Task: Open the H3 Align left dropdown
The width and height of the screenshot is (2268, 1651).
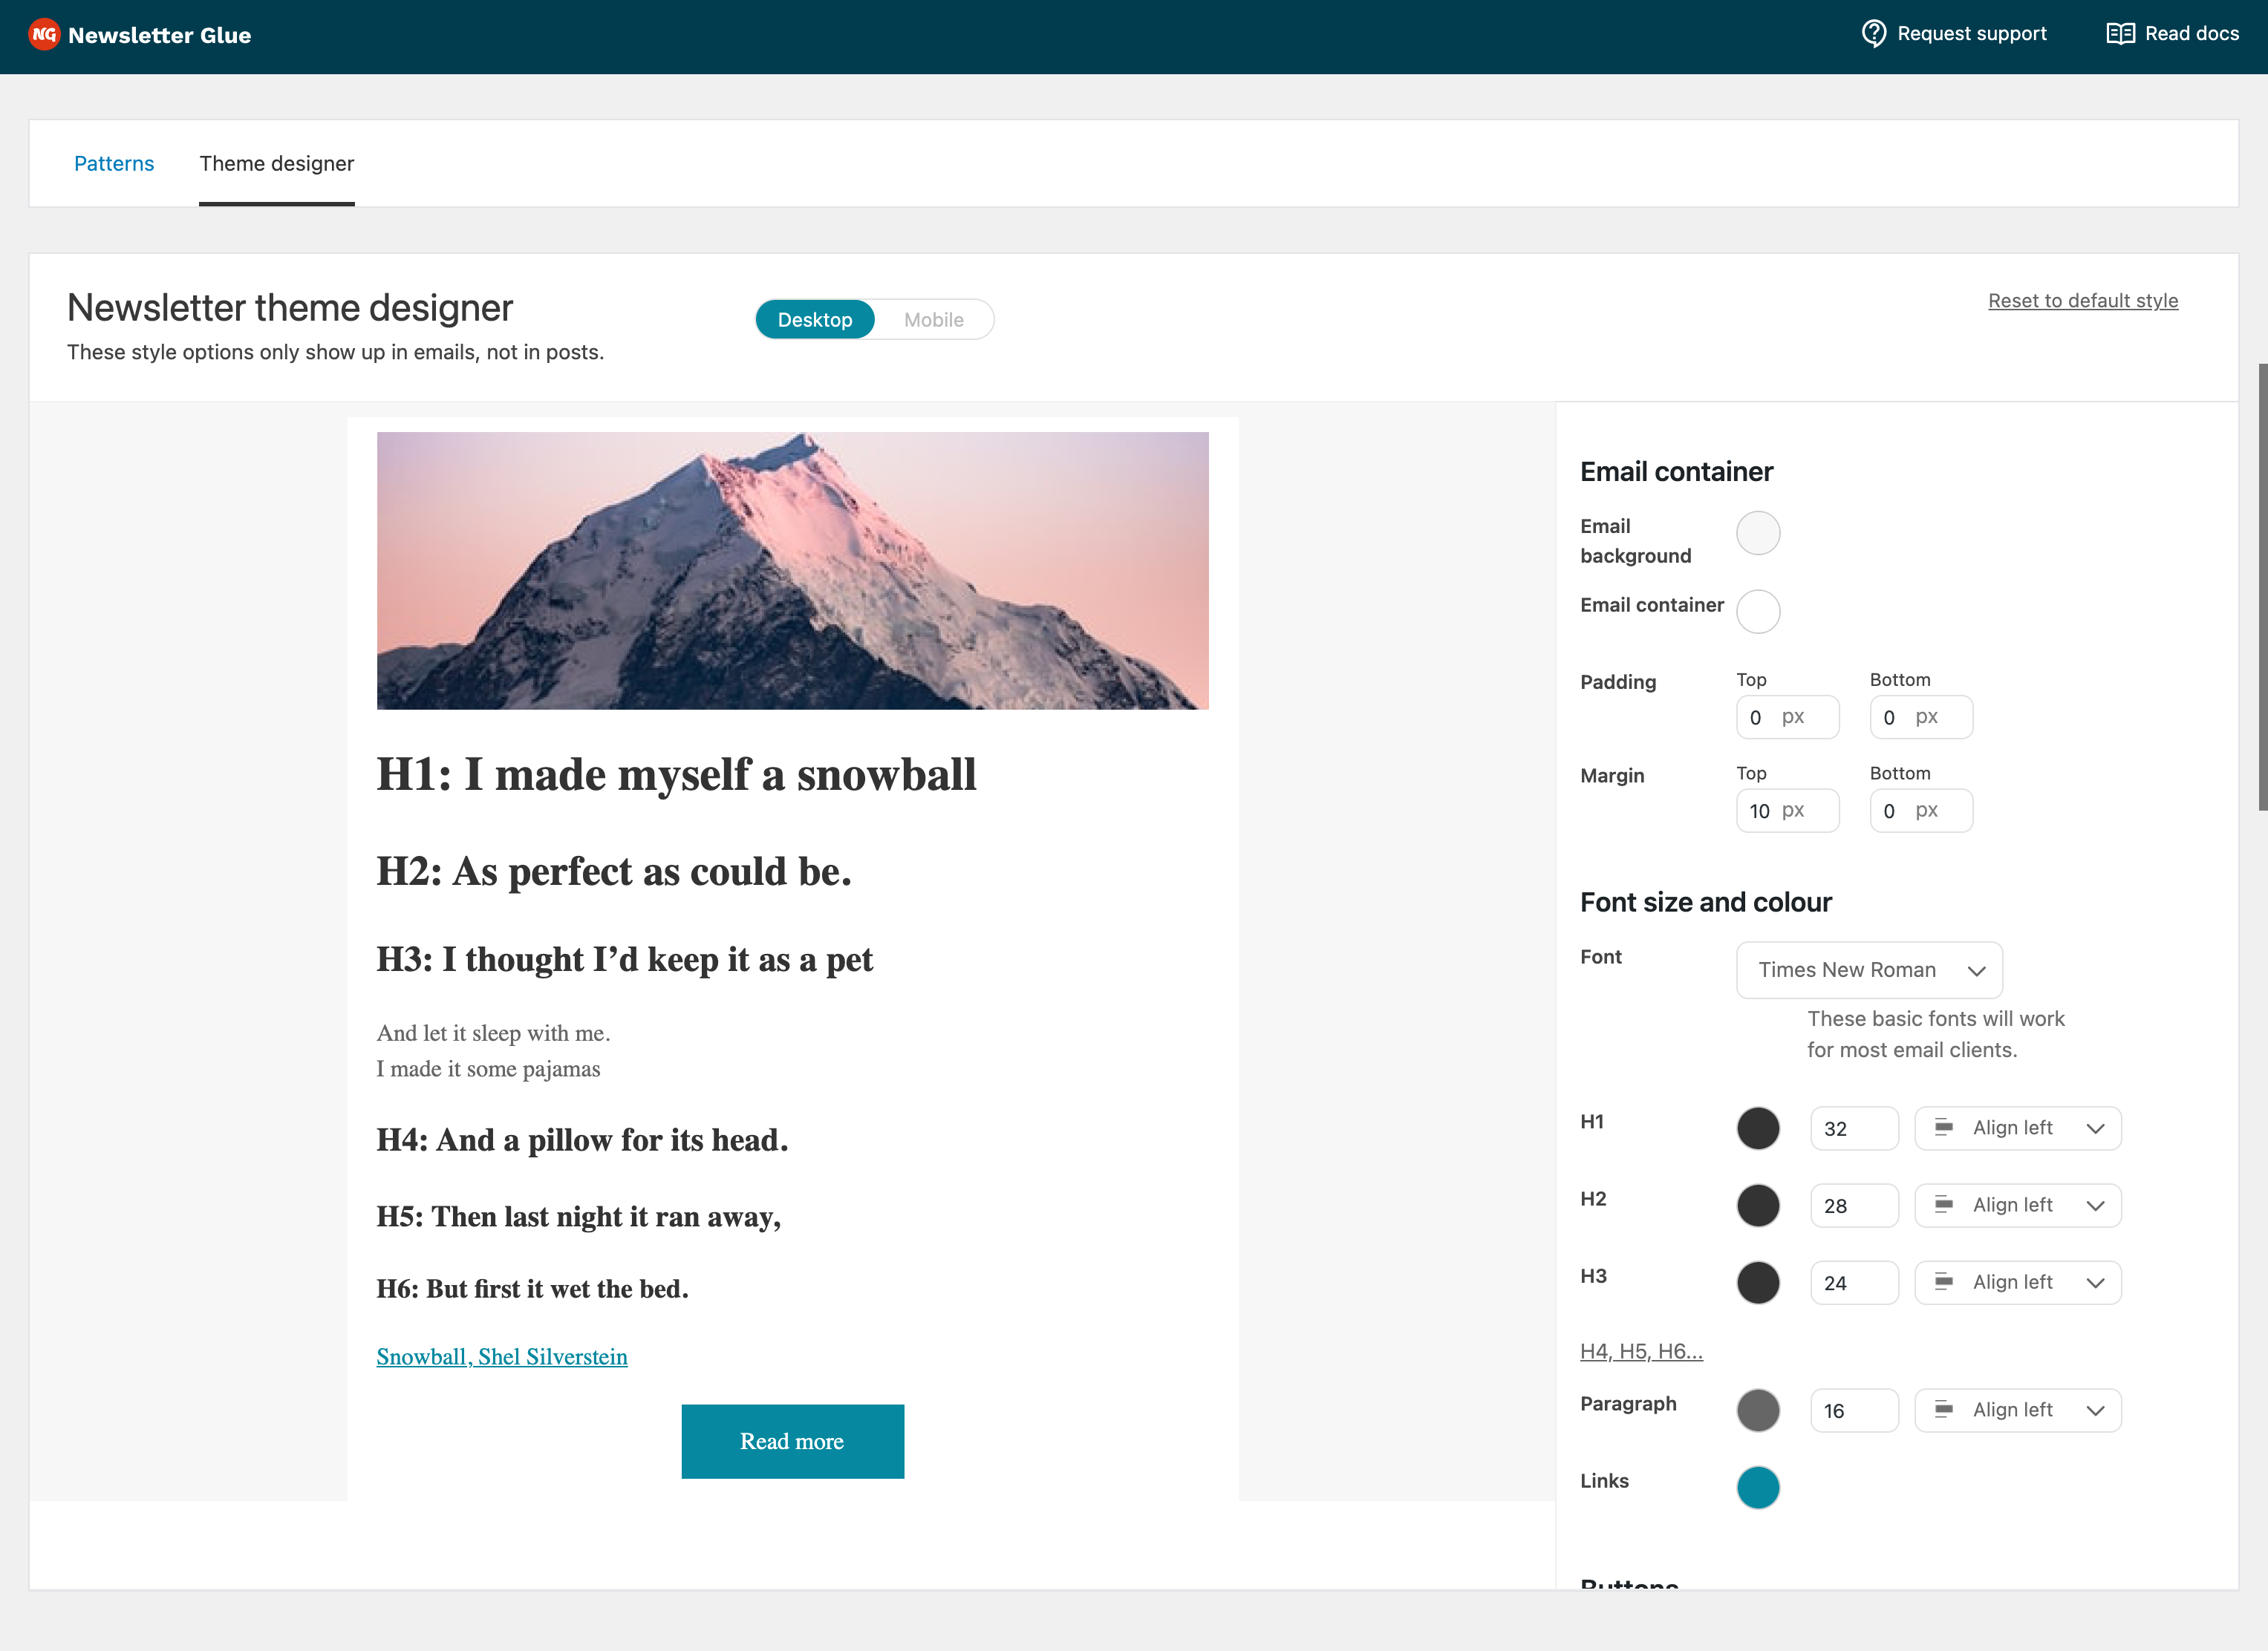Action: (x=2018, y=1282)
